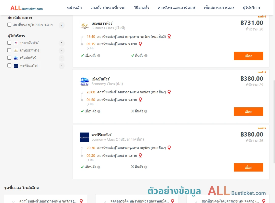The image size is (275, 203).
Task: Click the 20:00 departure time
Action: pos(91,92)
